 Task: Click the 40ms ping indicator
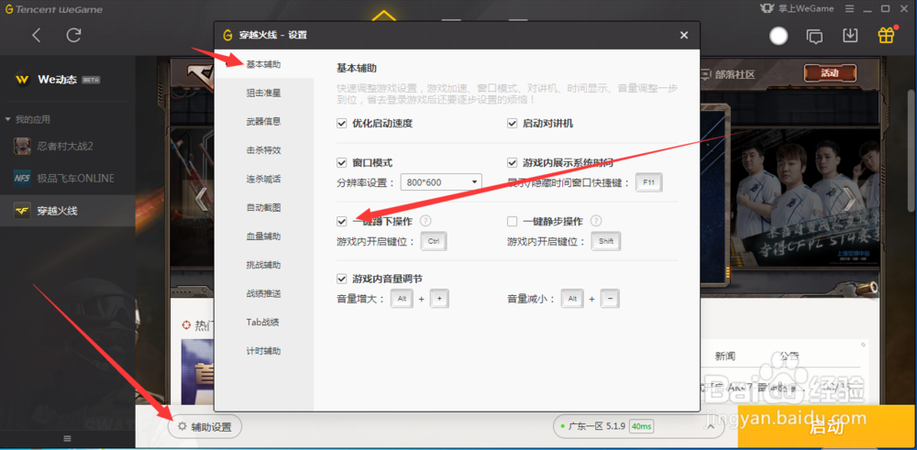tap(641, 426)
